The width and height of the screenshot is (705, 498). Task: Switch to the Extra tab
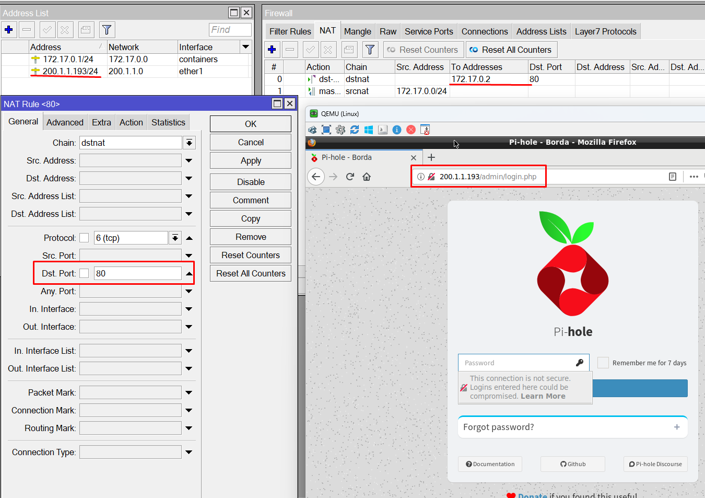coord(101,122)
